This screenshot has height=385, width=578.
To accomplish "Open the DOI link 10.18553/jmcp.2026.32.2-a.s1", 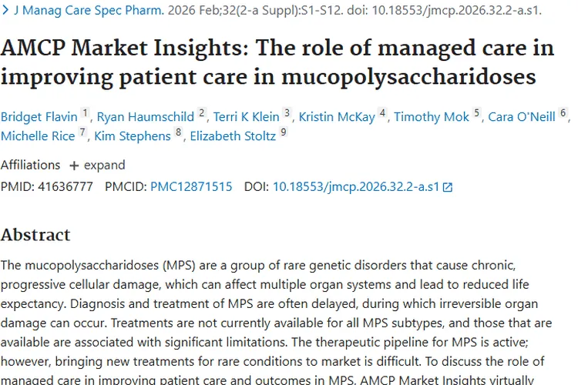I will pyautogui.click(x=356, y=186).
